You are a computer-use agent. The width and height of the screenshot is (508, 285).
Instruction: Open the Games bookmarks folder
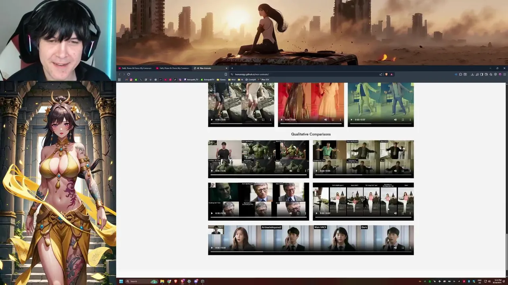[x=221, y=80]
